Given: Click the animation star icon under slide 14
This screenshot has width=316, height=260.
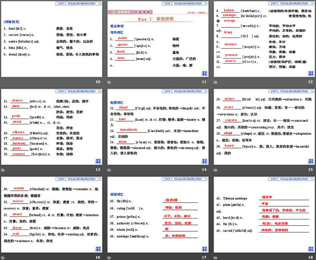Looking at the screenshot, I should 109,170.
